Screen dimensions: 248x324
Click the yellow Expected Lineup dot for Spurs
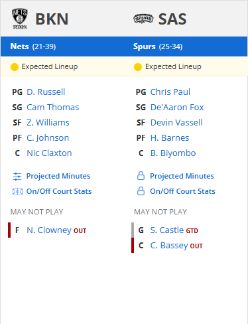click(138, 67)
